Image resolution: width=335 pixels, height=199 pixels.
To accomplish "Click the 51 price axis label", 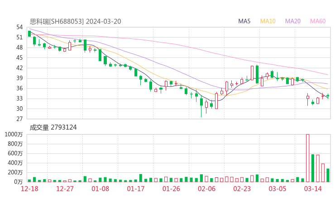I will click(19, 38).
